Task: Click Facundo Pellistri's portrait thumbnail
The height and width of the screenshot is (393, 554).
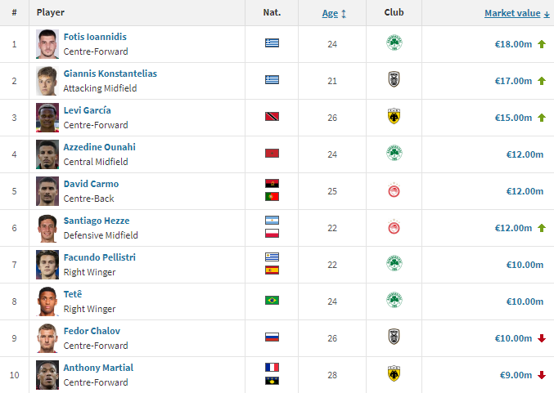Action: [x=47, y=264]
